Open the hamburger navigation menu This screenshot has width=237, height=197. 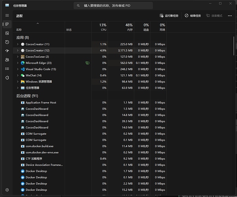point(7,15)
